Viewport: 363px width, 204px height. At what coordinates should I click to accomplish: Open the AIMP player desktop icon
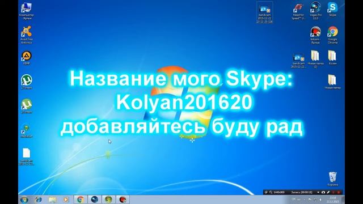tap(27, 58)
